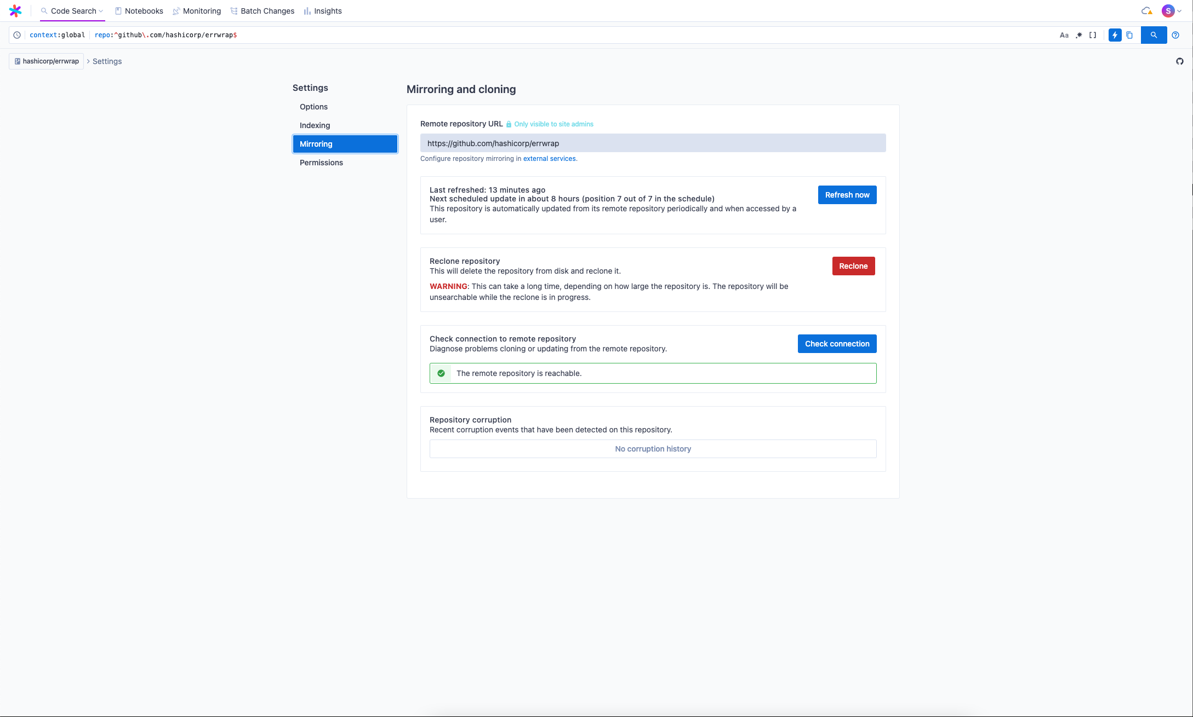This screenshot has width=1193, height=717.
Task: Click the Remote repository URL field
Action: tap(653, 143)
